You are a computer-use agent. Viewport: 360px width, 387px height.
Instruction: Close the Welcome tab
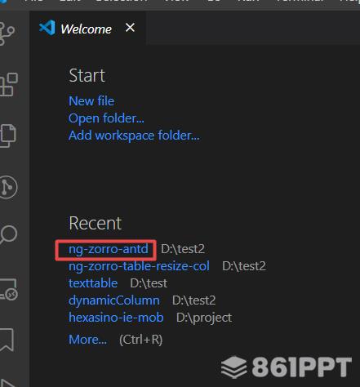click(x=130, y=28)
